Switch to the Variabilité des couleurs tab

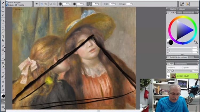(177, 57)
